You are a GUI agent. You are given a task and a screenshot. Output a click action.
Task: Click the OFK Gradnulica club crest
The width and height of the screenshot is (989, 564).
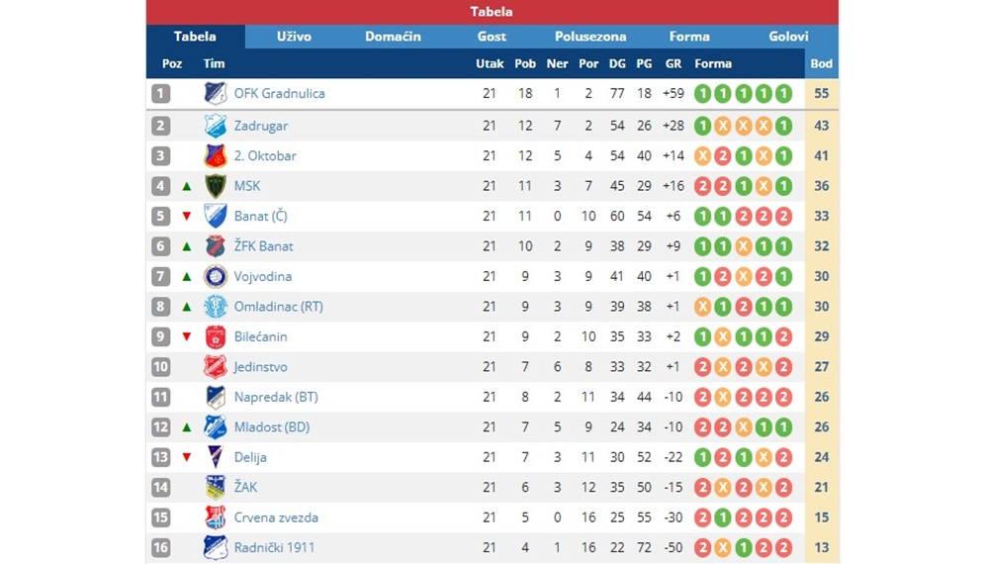coord(215,93)
